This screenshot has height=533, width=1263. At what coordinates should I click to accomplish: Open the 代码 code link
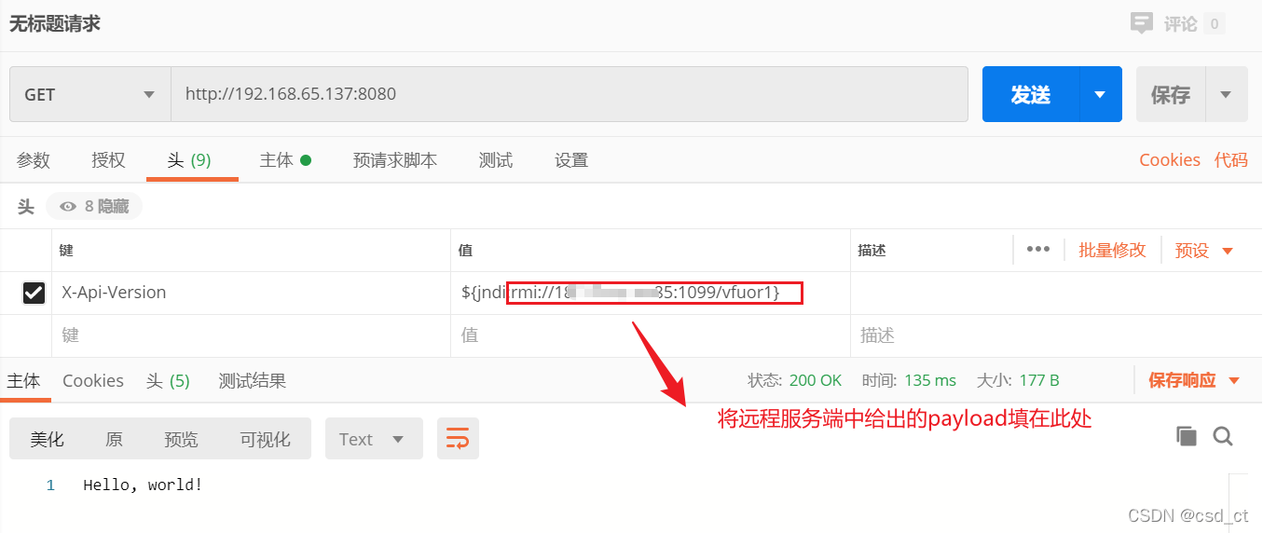(1230, 160)
